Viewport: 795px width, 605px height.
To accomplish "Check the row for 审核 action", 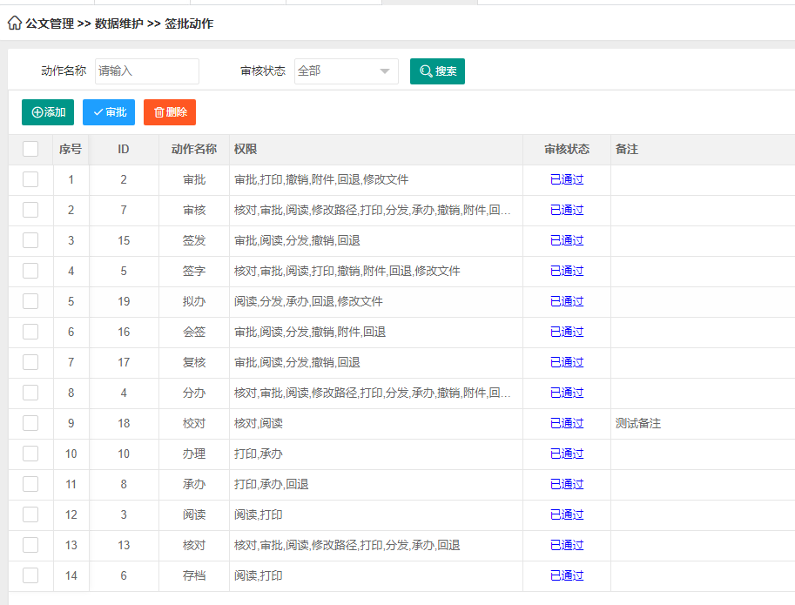I will [30, 210].
